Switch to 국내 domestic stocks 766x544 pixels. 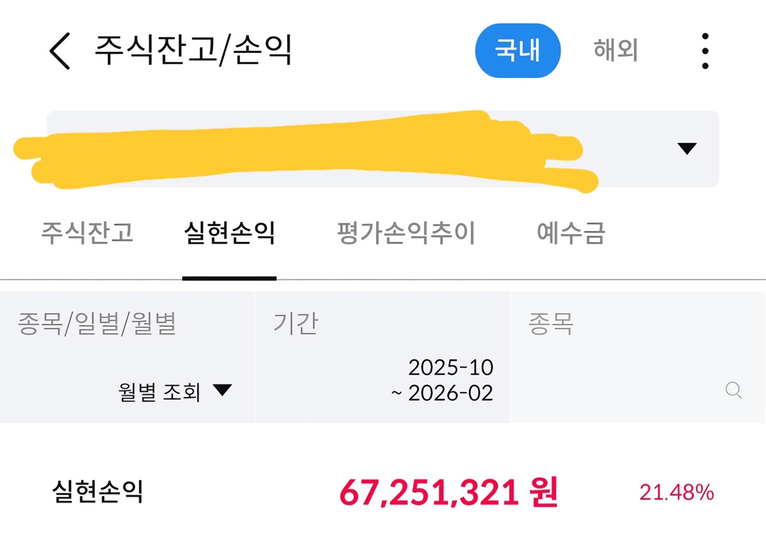517,51
